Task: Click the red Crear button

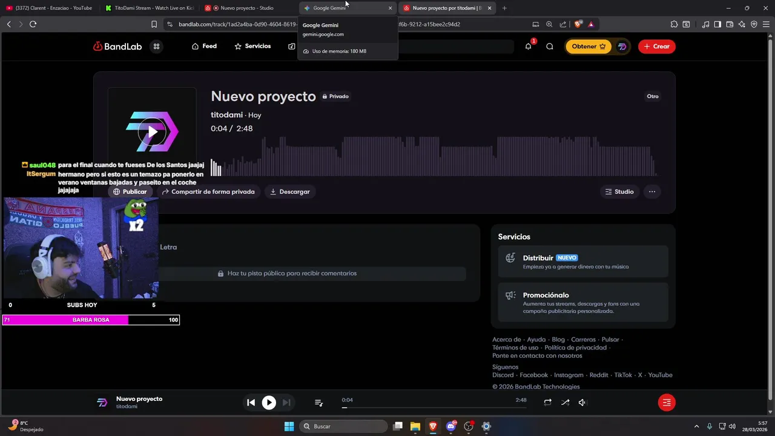Action: [x=657, y=46]
